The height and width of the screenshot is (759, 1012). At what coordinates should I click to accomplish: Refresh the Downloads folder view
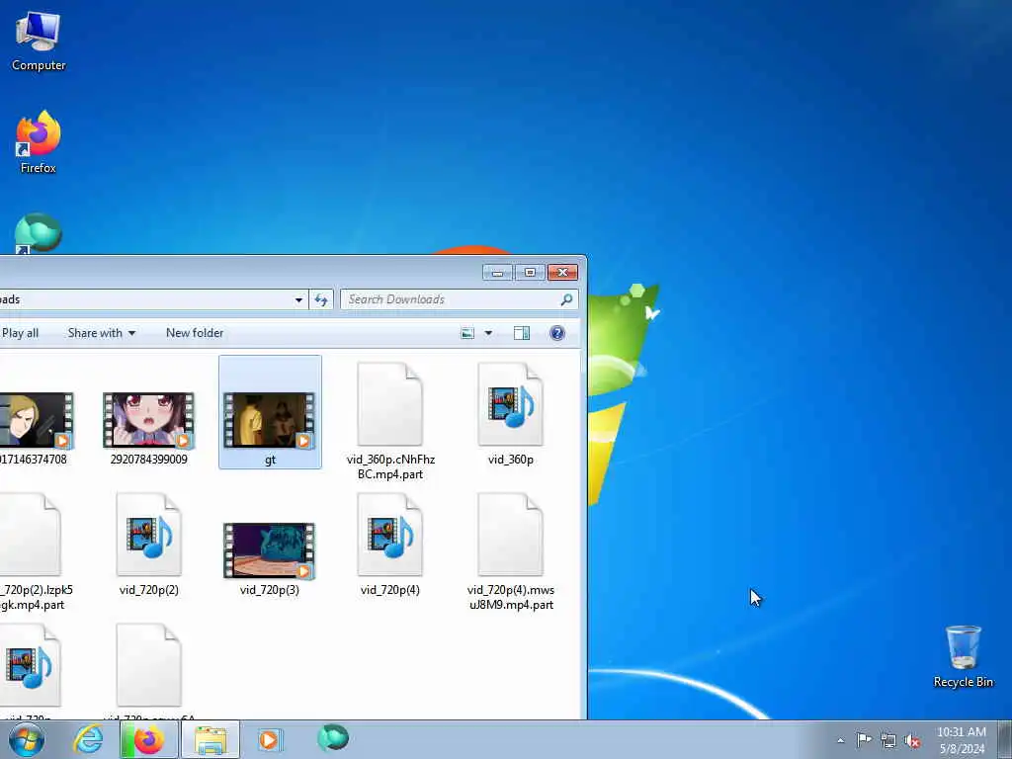tap(321, 299)
